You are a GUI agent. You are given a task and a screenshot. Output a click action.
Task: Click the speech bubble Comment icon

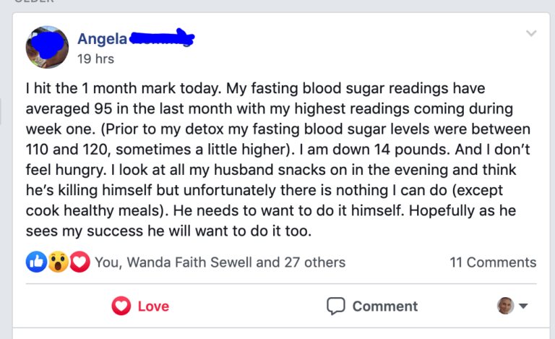[x=336, y=306]
